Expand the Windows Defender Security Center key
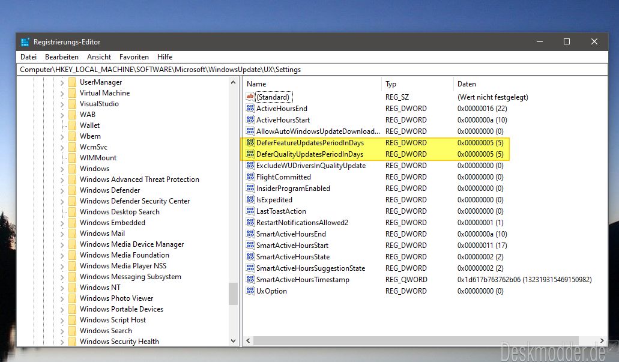 click(x=62, y=202)
